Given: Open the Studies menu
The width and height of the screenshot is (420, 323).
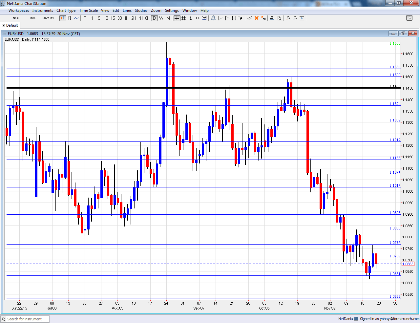Looking at the screenshot, I should (141, 10).
